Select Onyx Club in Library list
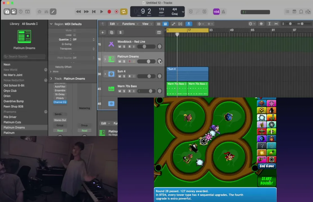Image resolution: width=313 pixels, height=202 pixels. [10, 91]
